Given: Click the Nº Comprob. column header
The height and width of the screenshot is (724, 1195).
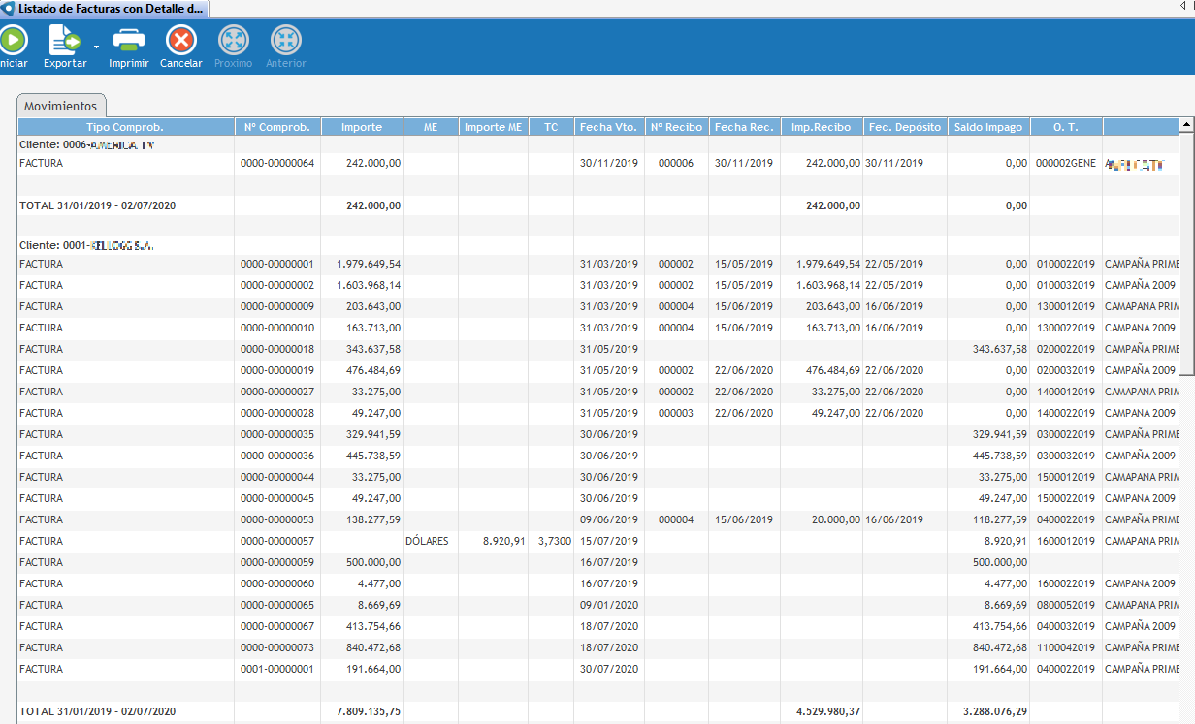Looking at the screenshot, I should coord(276,127).
